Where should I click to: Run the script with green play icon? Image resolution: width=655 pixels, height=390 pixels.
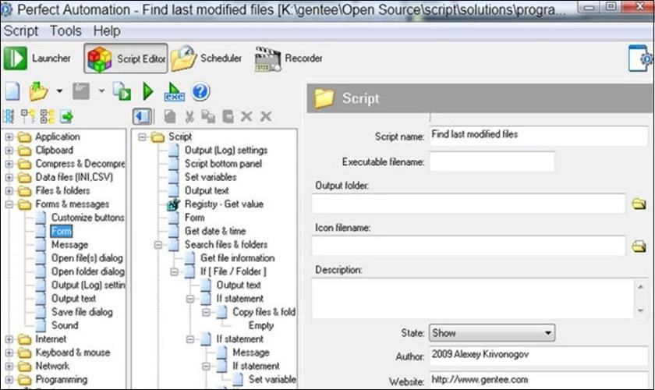(x=148, y=91)
